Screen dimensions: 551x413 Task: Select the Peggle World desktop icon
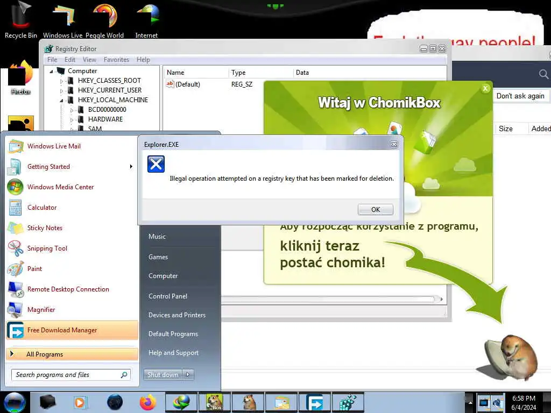(105, 20)
